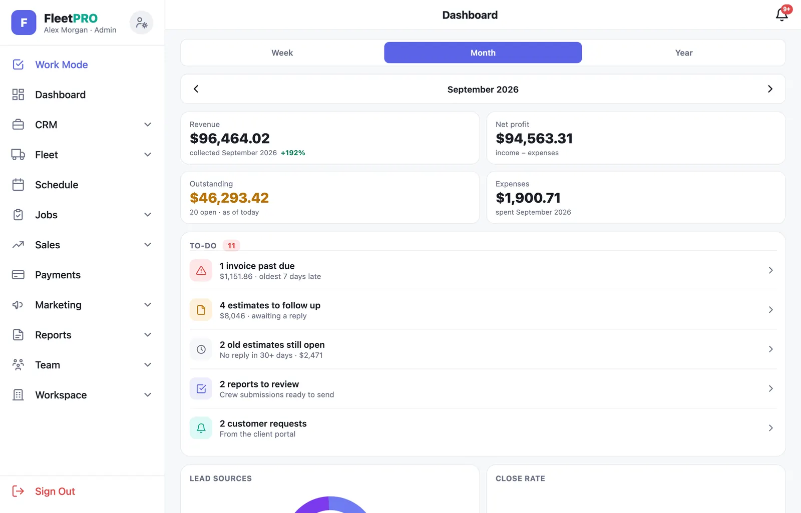
Task: Go to previous month arrow
Action: click(196, 89)
